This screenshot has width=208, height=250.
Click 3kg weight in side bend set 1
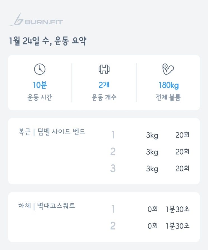tap(152, 136)
